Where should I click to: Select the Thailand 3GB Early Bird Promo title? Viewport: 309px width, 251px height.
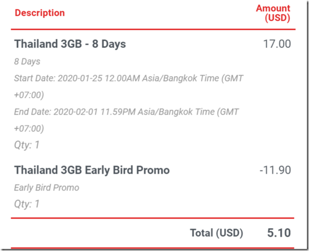tap(92, 170)
